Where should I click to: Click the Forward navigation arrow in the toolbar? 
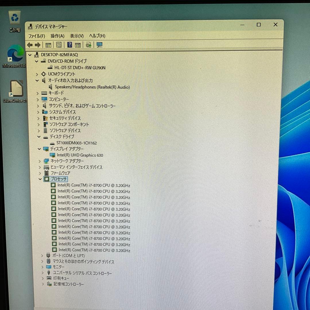(38, 45)
